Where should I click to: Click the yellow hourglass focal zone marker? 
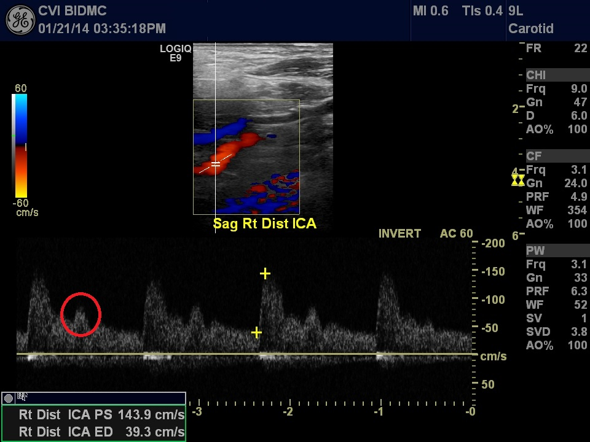coord(517,180)
